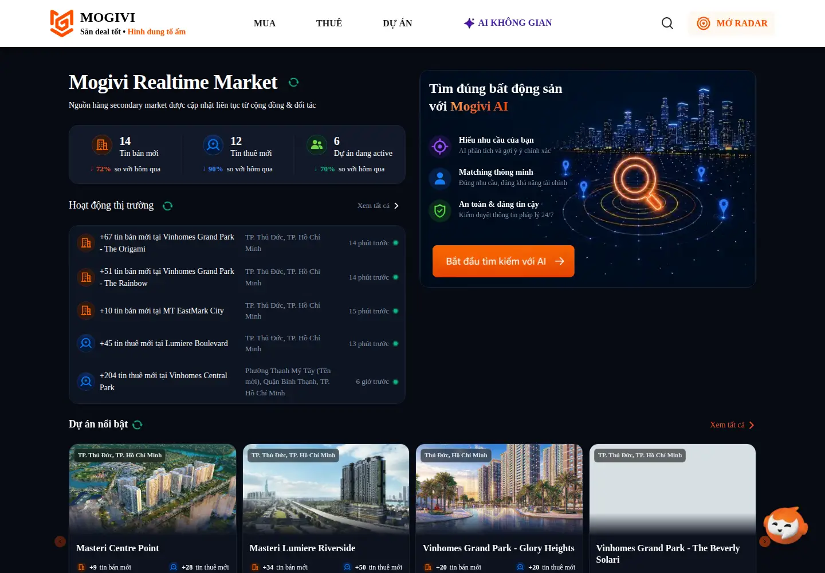Click the shield icon beside An toàn & đáng tin cậy
Screen dimensions: 825x573
[x=440, y=210]
